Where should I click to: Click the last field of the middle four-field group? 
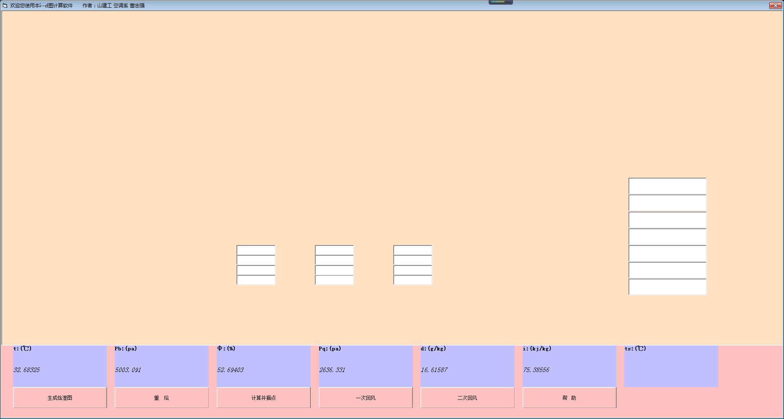pos(334,280)
